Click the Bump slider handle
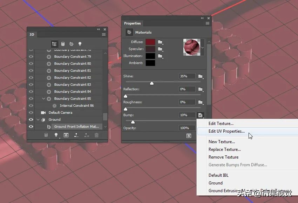This screenshot has height=203, width=298. tap(133, 122)
